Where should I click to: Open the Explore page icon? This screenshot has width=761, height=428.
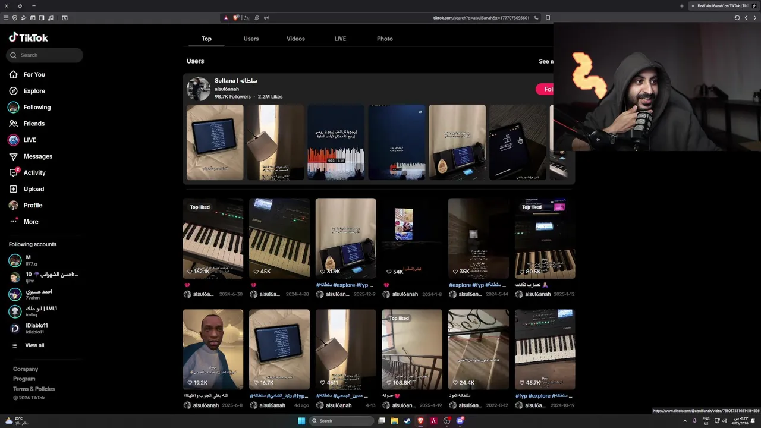(13, 91)
